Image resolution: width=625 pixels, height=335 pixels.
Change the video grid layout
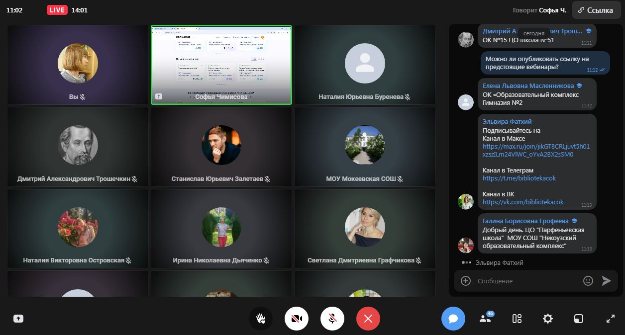tap(517, 319)
